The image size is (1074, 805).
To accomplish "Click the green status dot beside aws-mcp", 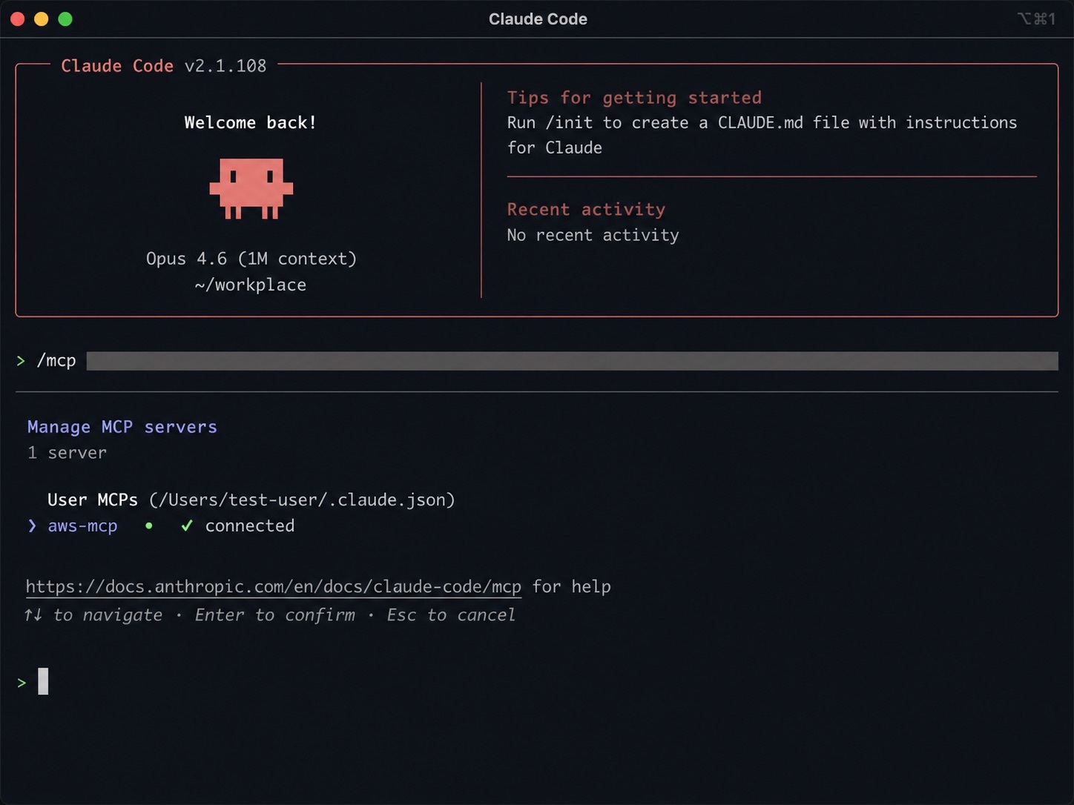I will point(149,526).
